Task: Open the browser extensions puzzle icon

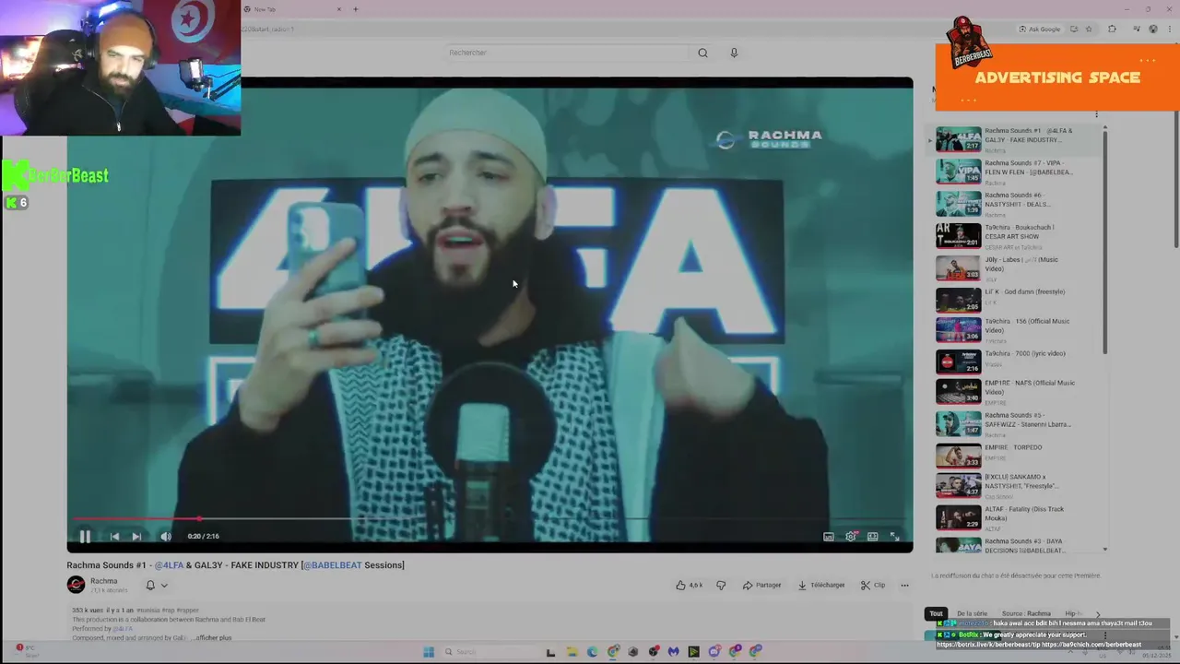Action: pyautogui.click(x=1112, y=29)
